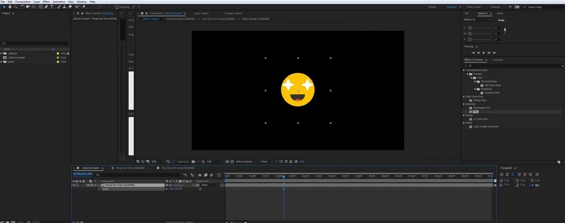565x223 pixels.
Task: Switch to the Libraries workspace
Action: (x=495, y=7)
